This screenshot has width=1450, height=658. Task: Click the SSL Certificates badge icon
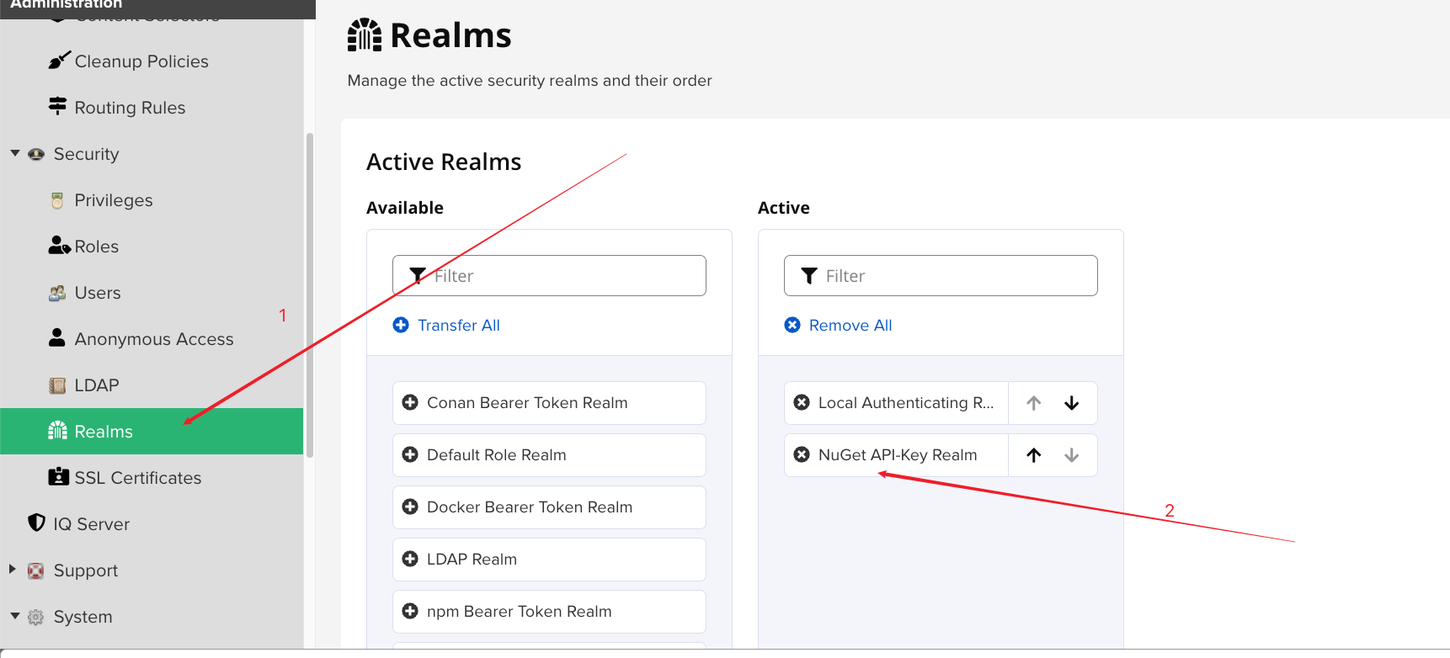tap(59, 477)
